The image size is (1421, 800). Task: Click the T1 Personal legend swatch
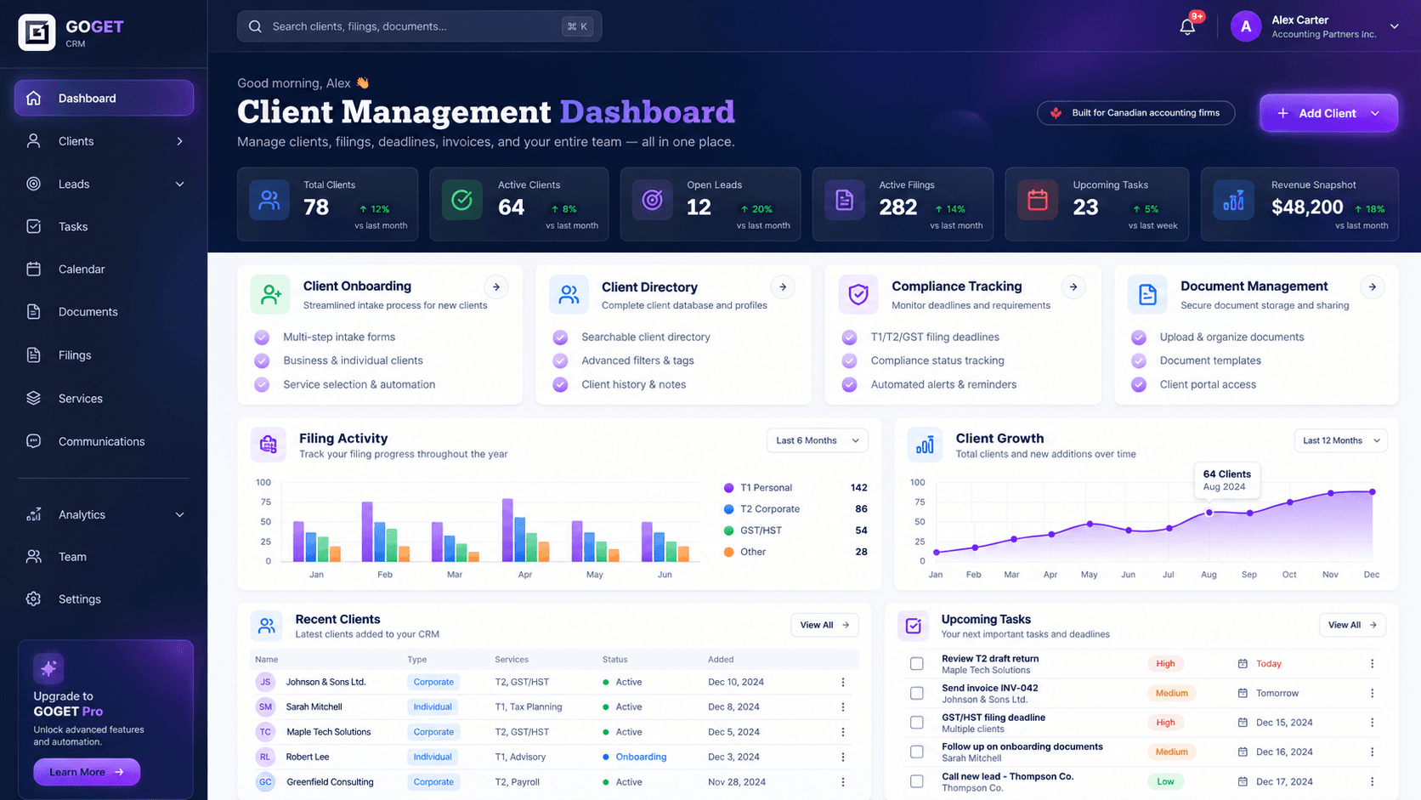728,488
